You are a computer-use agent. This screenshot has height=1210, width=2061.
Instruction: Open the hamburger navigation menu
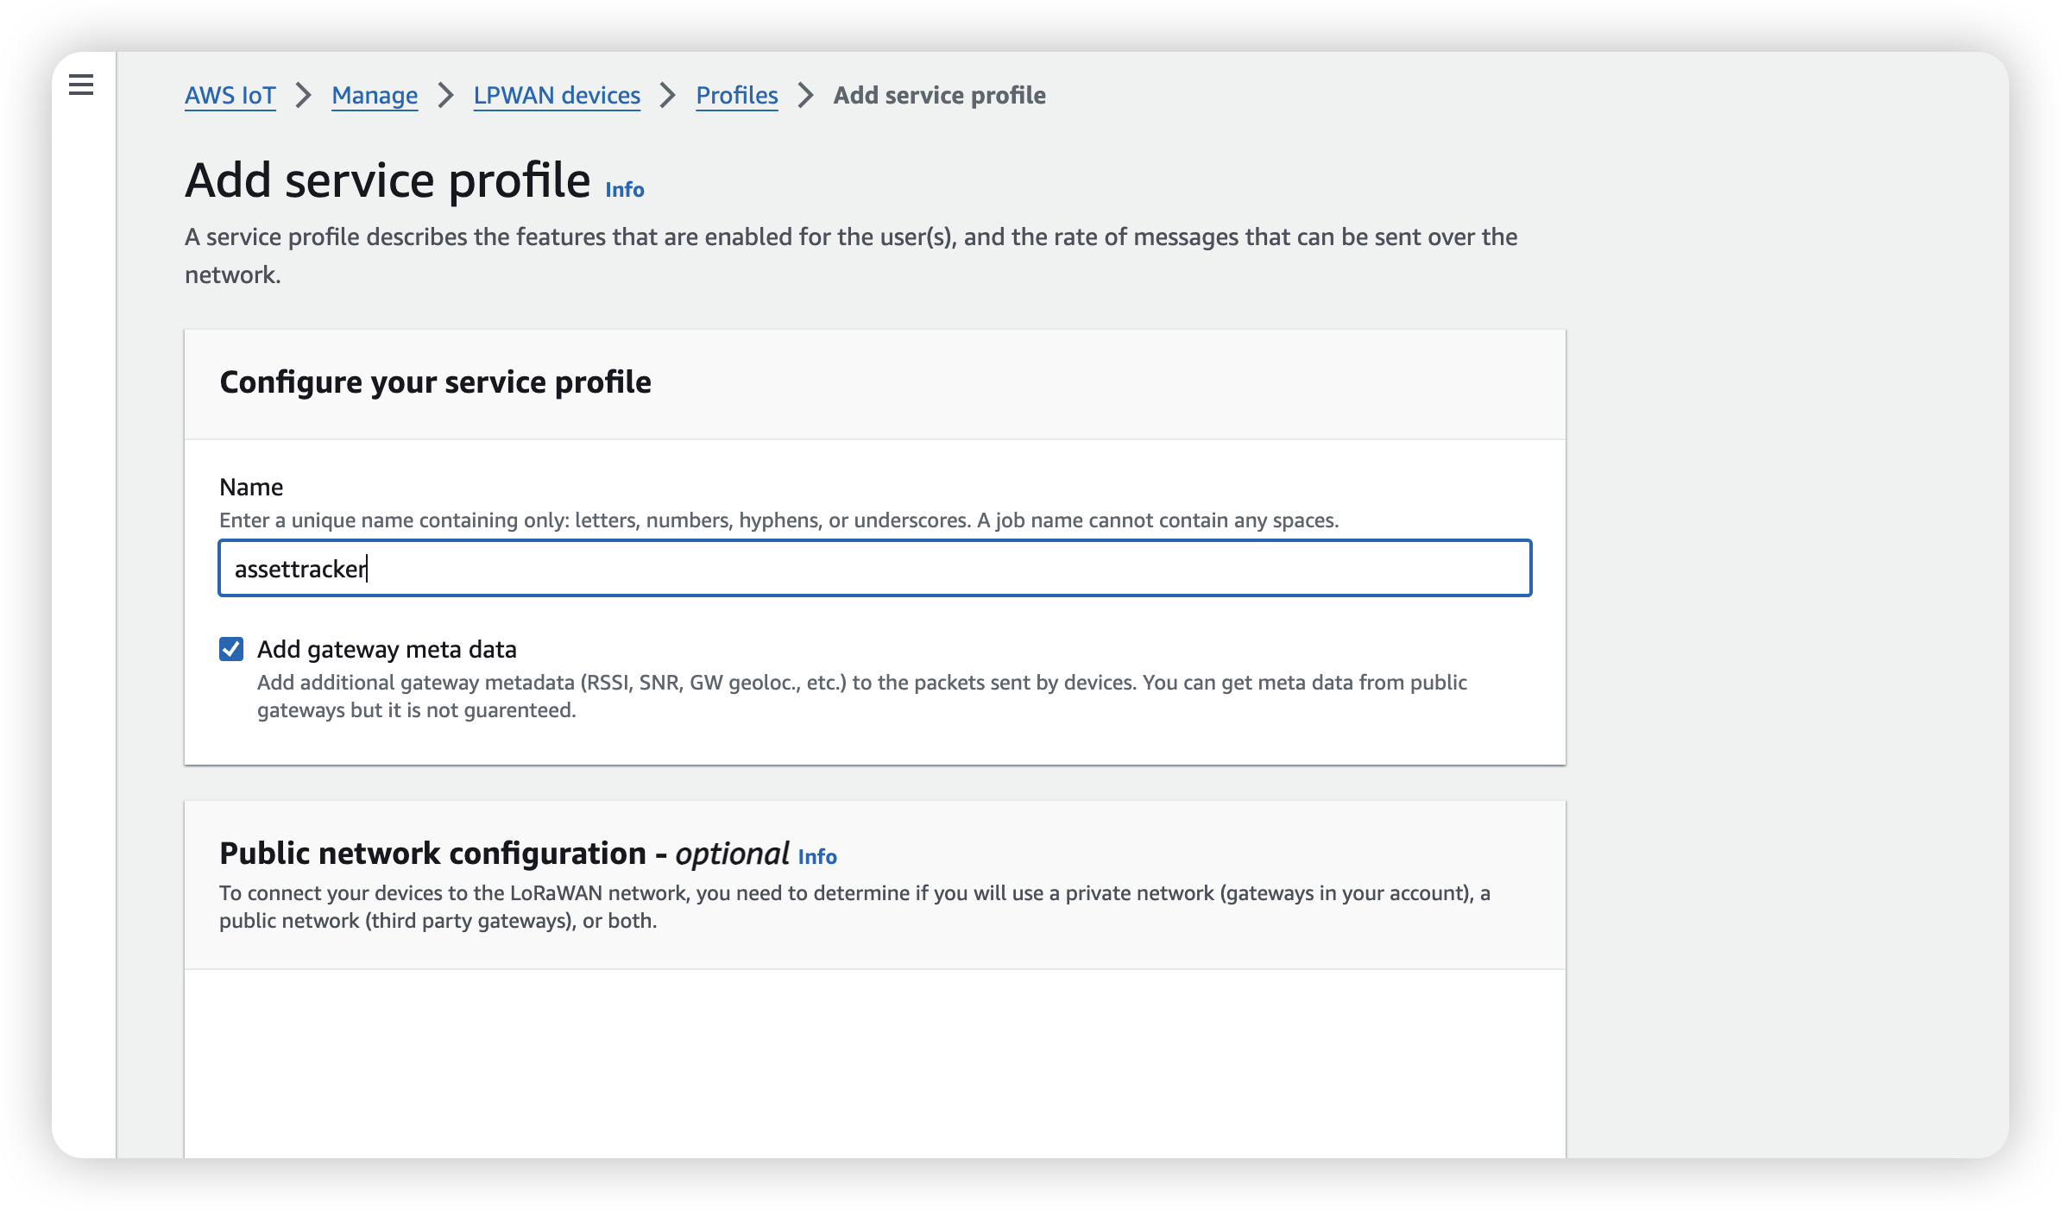tap(81, 85)
